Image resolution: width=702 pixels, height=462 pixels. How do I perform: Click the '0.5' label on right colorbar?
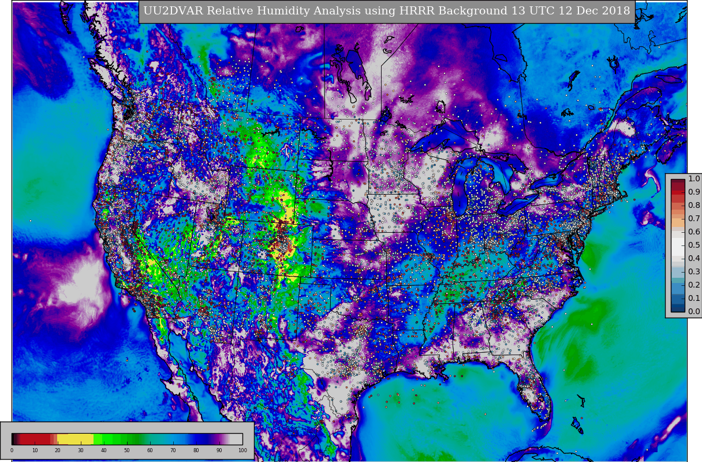(694, 245)
